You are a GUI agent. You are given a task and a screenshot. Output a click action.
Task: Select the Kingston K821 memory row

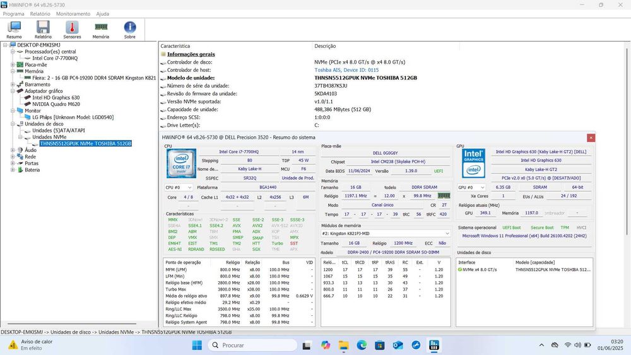[x=94, y=78]
